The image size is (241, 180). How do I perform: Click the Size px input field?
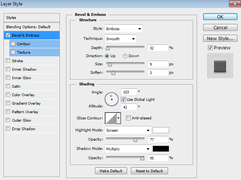click(158, 64)
